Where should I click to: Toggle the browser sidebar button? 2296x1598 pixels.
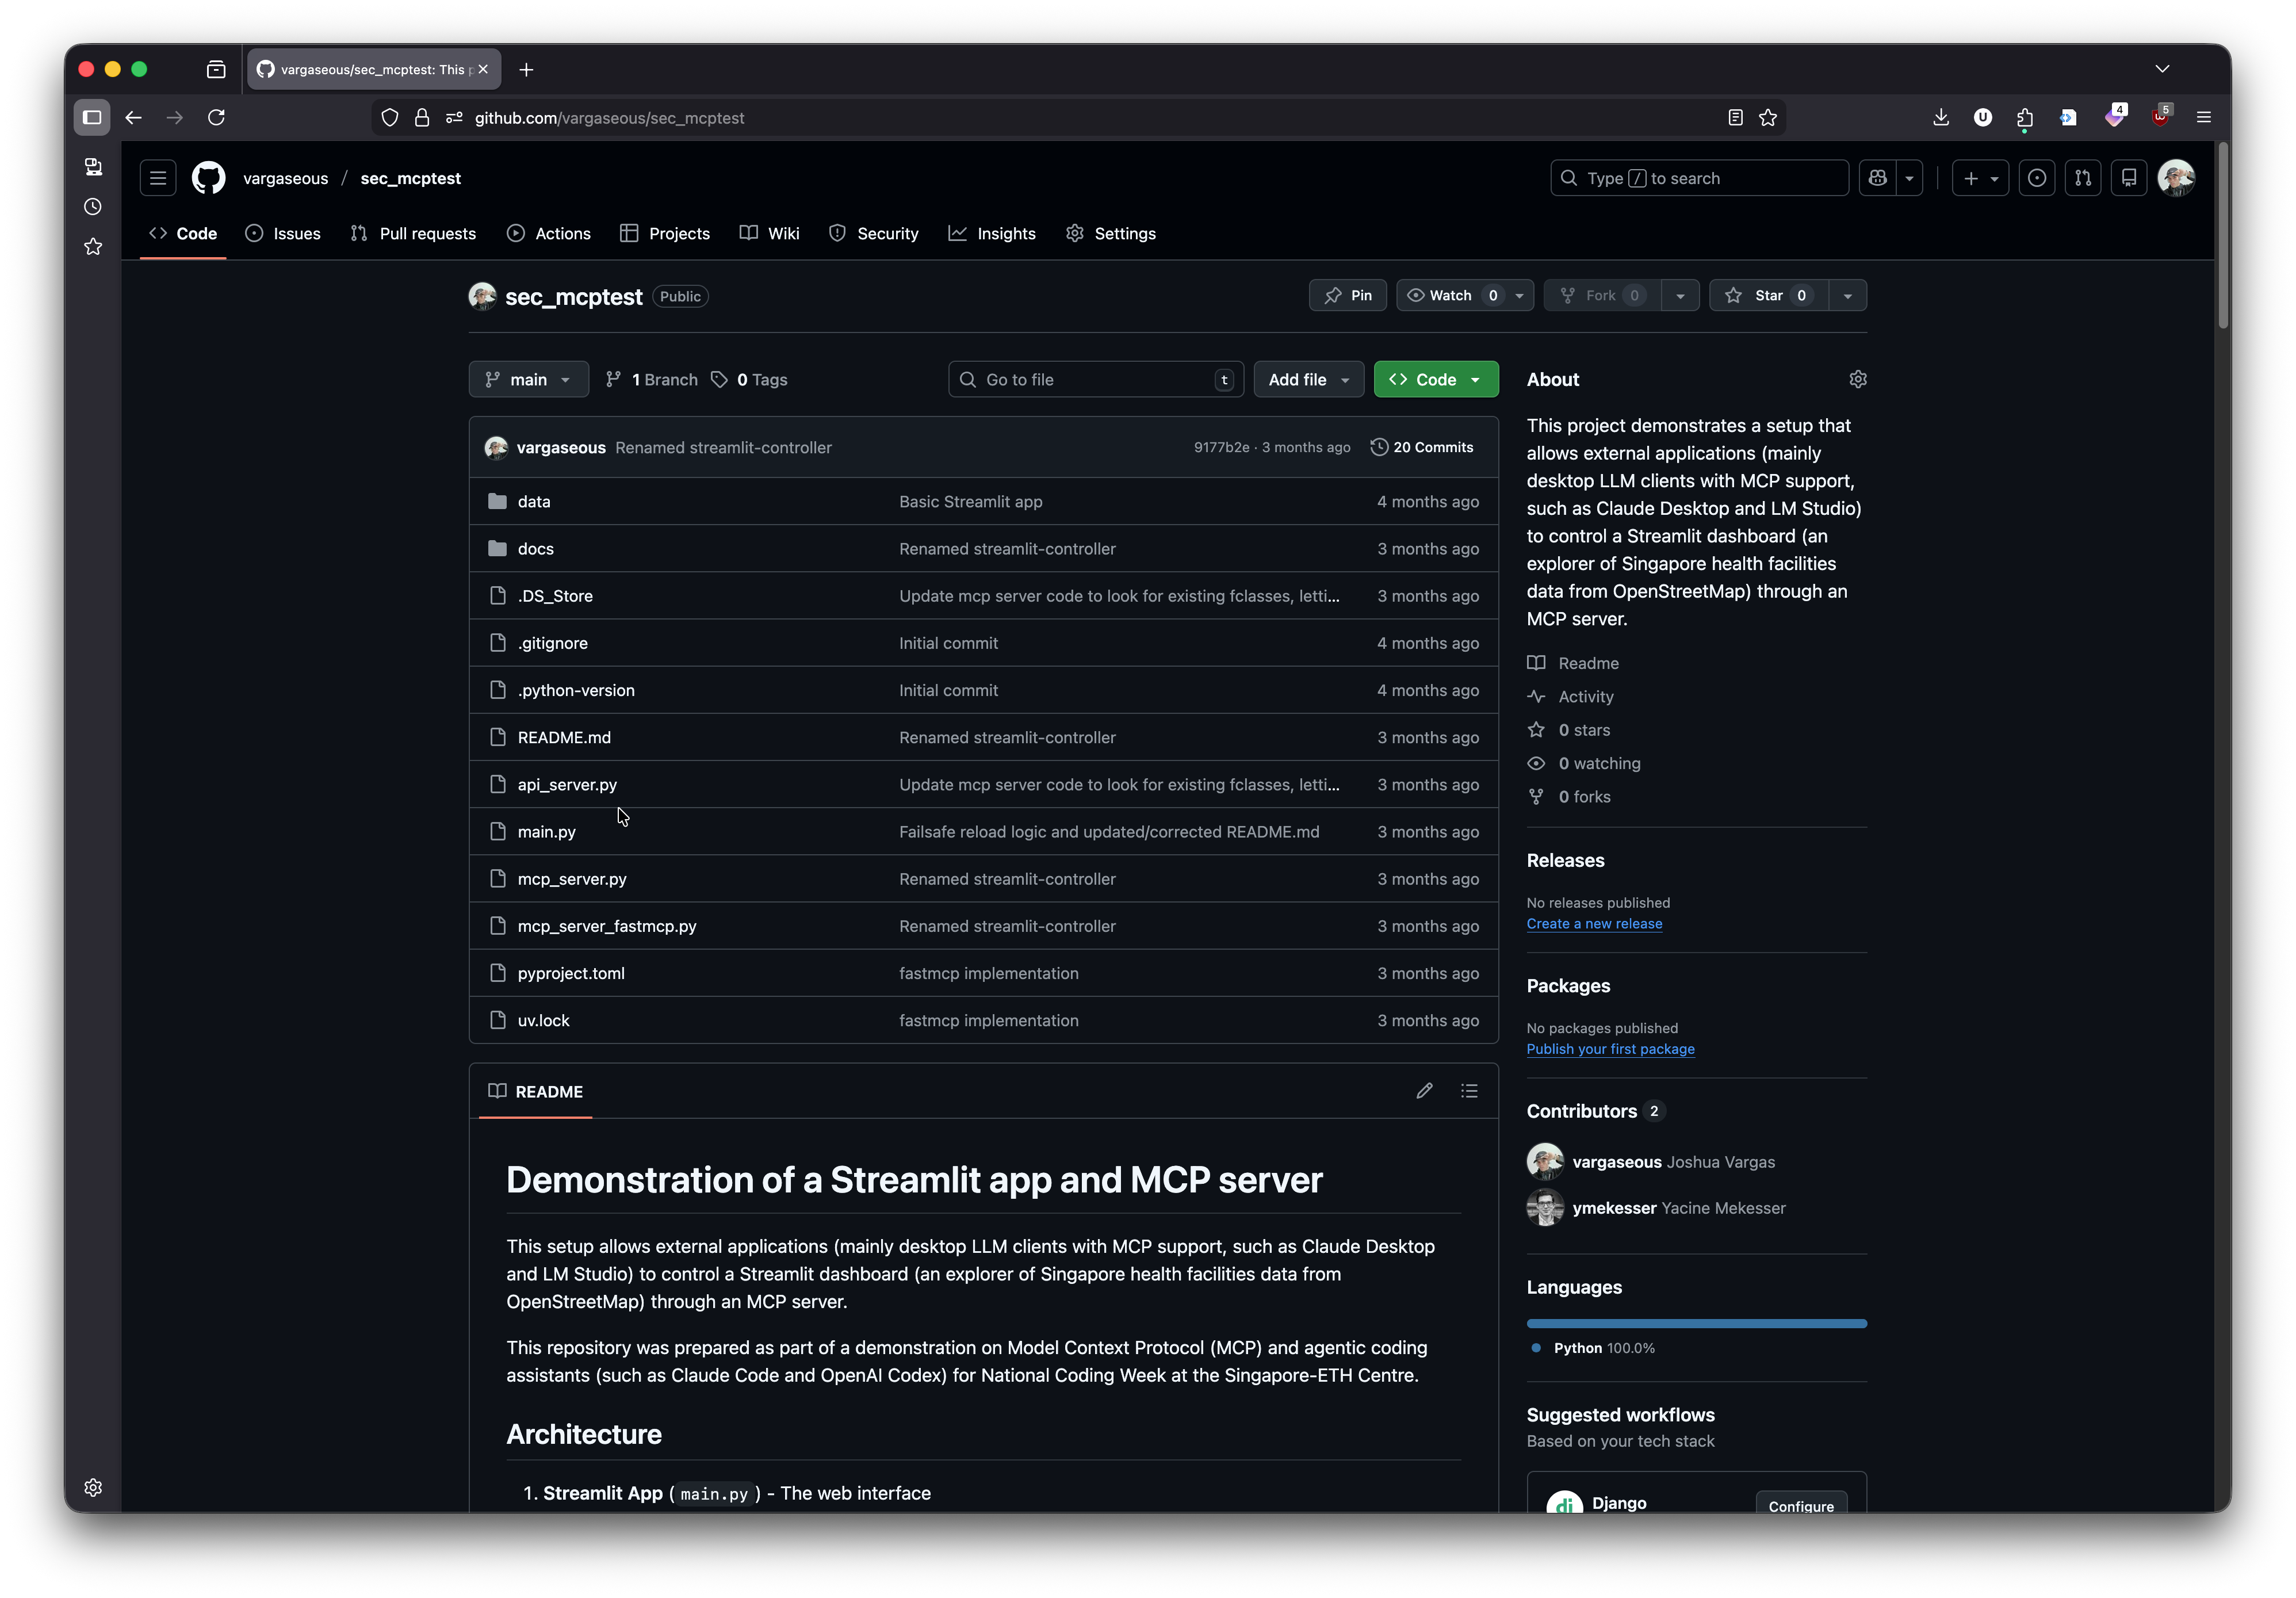[x=92, y=118]
